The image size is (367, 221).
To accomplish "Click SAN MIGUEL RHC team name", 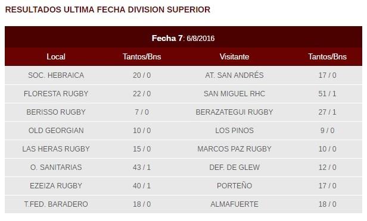I will click(x=234, y=94).
